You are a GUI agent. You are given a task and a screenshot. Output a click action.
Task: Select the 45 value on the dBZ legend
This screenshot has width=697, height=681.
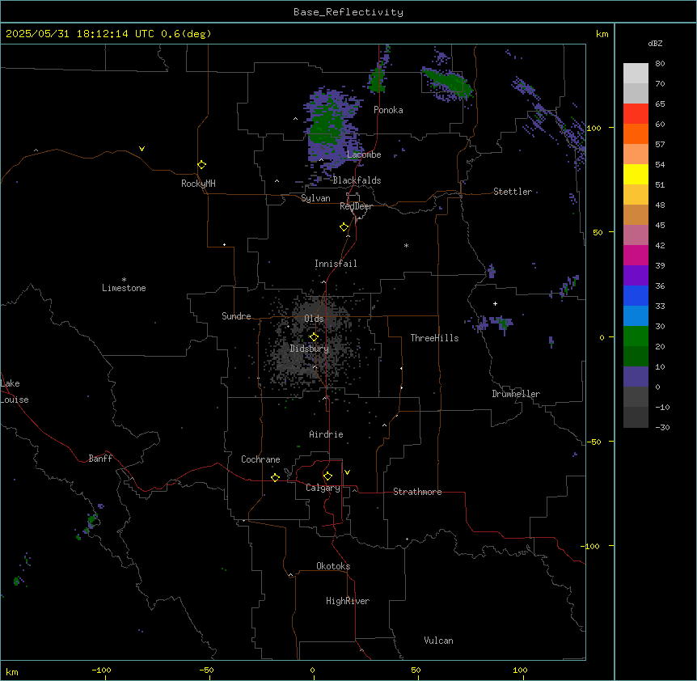pos(660,225)
